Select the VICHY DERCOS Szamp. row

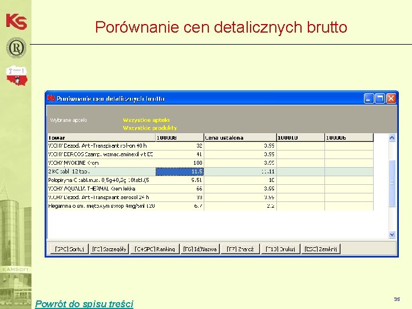tap(210, 154)
